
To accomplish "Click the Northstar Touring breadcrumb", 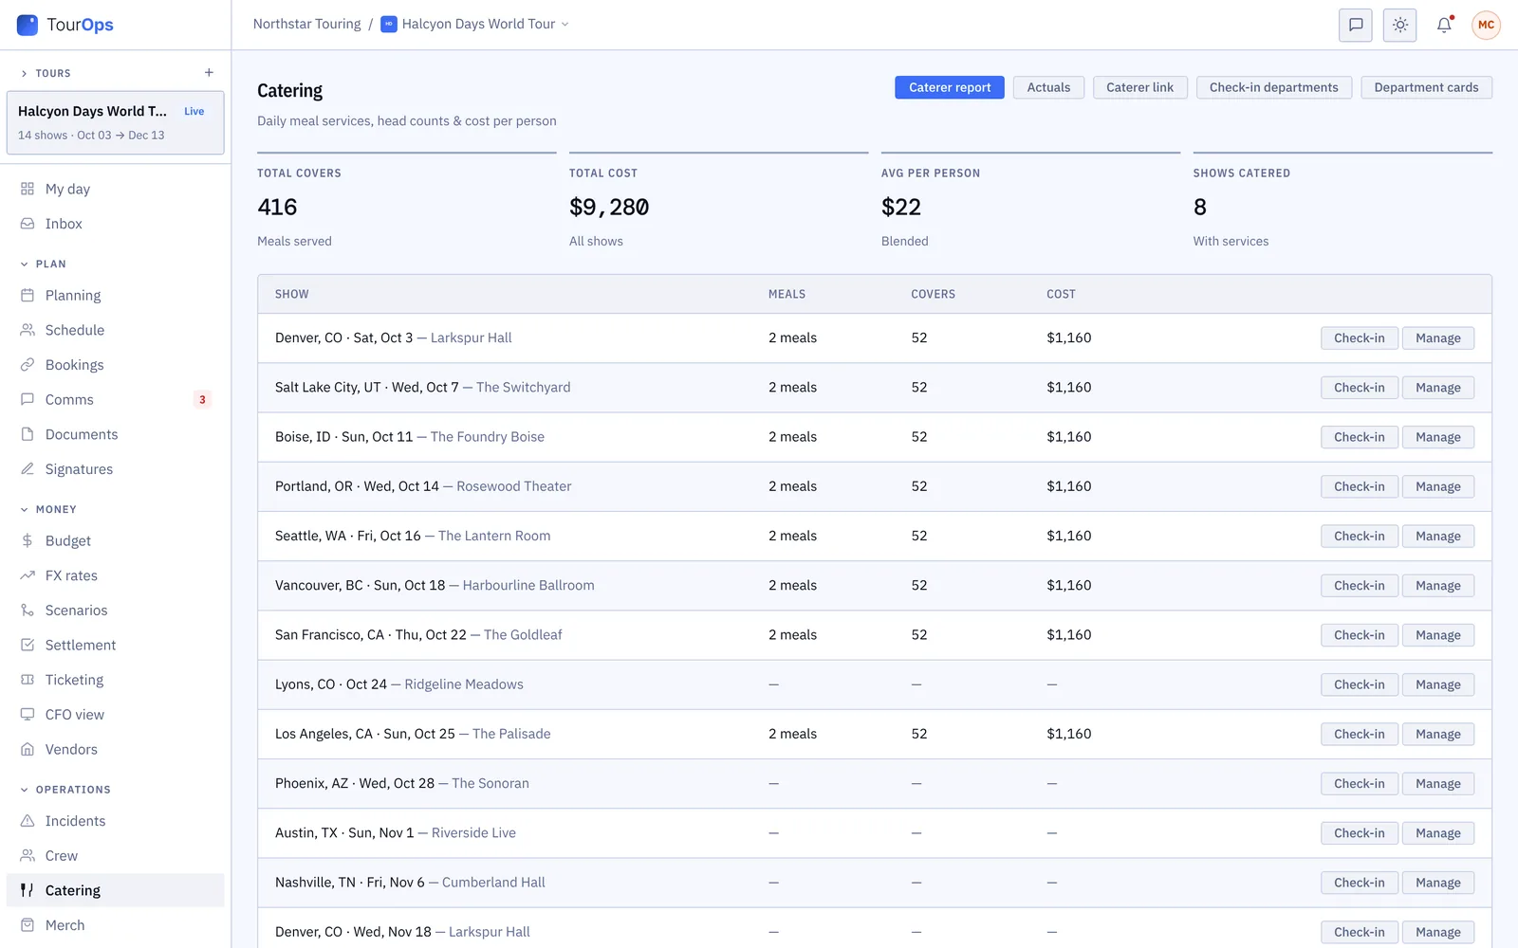I will click(x=306, y=24).
